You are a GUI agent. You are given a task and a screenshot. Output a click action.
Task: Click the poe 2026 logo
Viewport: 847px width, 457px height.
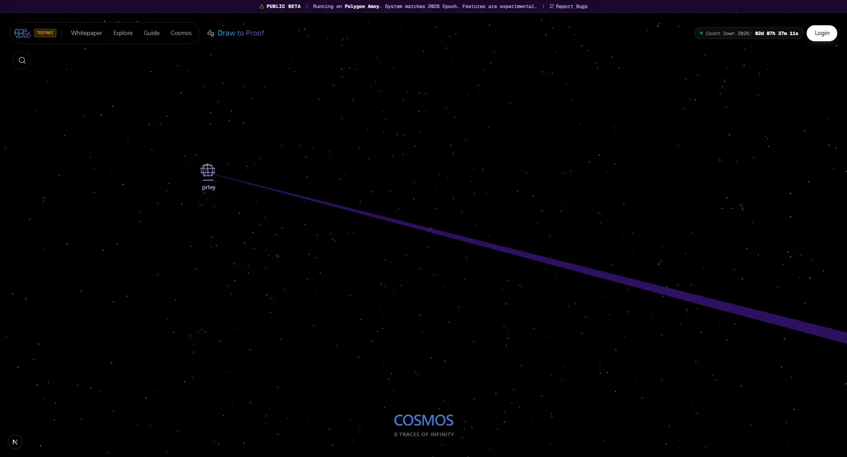(22, 33)
